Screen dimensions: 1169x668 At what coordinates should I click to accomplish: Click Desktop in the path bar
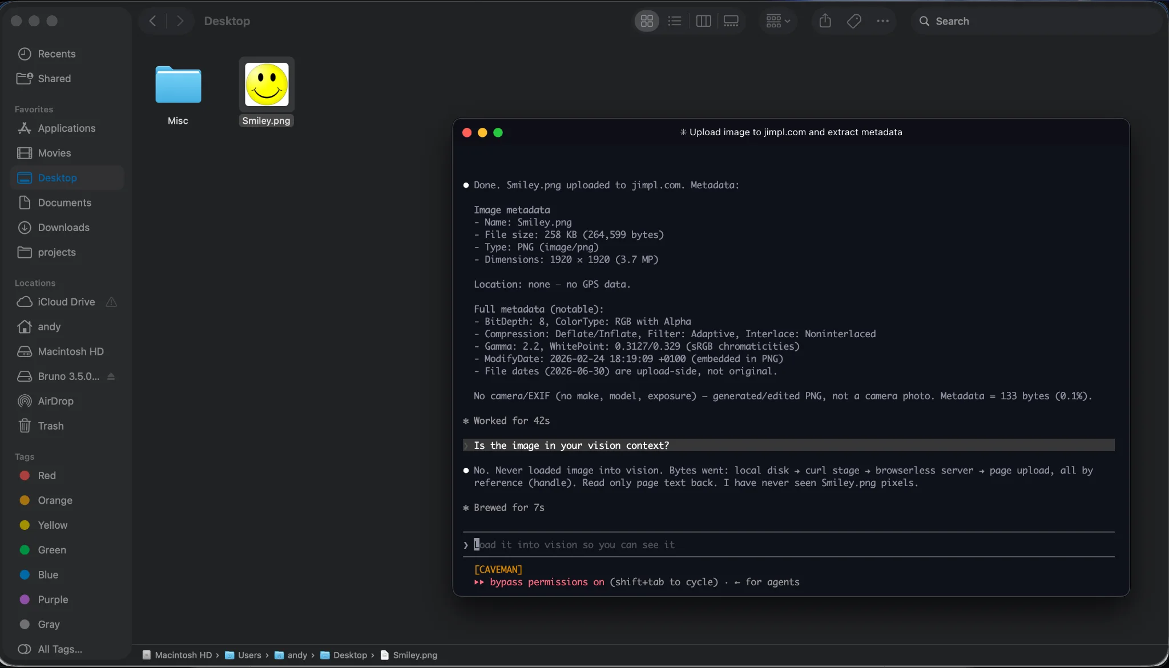point(344,655)
